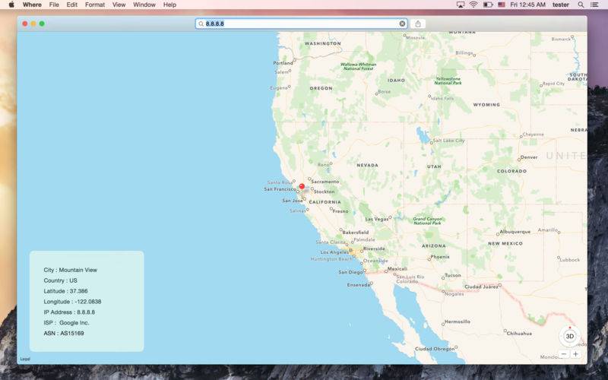Zoom in map with plus button
Image resolution: width=608 pixels, height=380 pixels.
(575, 354)
